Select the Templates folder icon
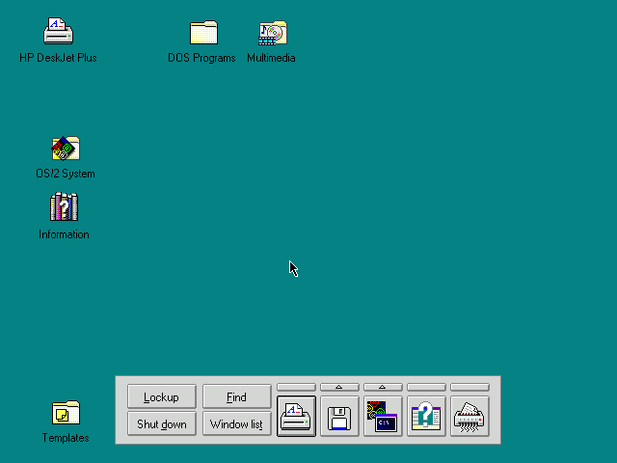 point(66,413)
